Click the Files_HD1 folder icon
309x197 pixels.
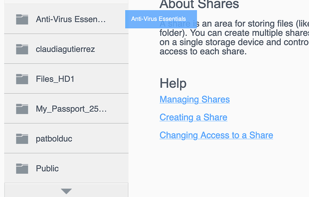(22, 79)
